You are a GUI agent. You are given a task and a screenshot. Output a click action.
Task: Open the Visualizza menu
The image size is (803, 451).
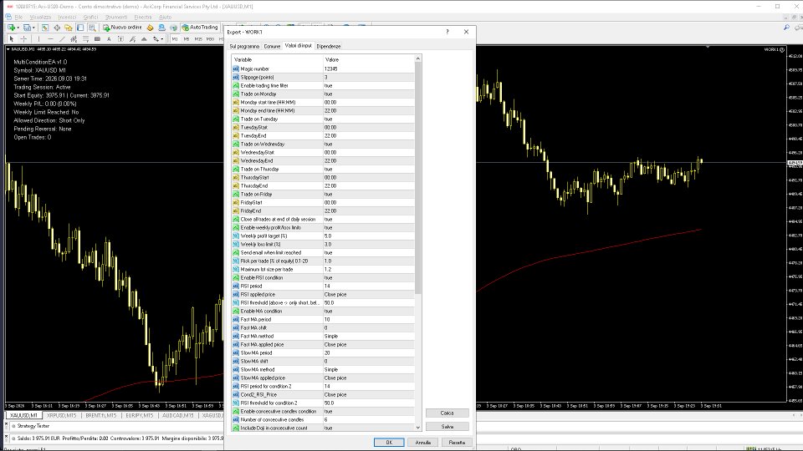40,17
